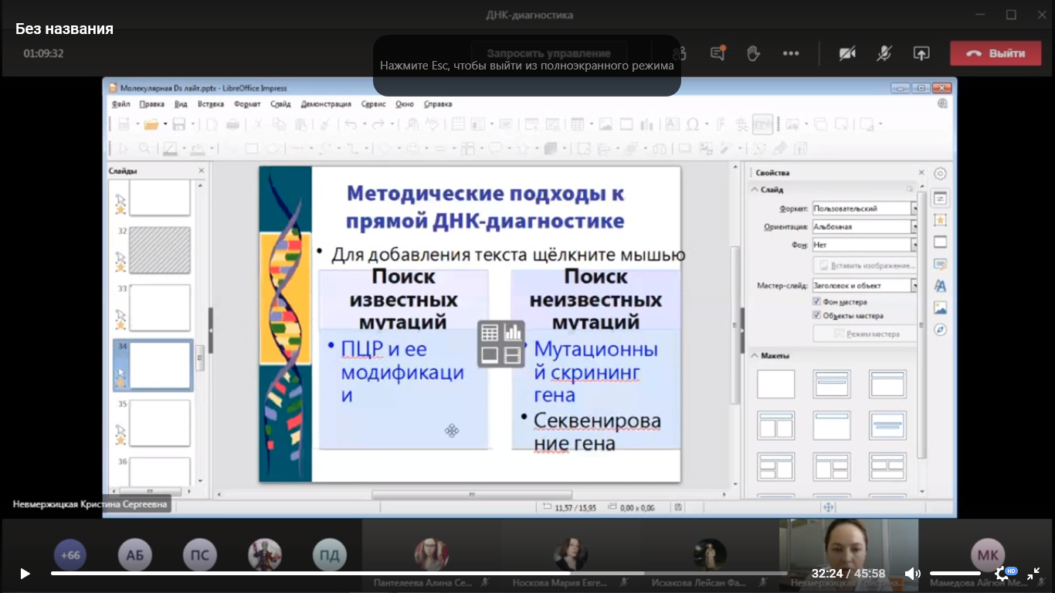Viewport: 1055px width, 593px height.
Task: Click the +66 participants badge
Action: (70, 555)
